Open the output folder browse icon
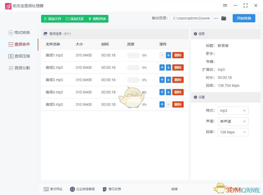The width and height of the screenshot is (263, 195). [223, 18]
